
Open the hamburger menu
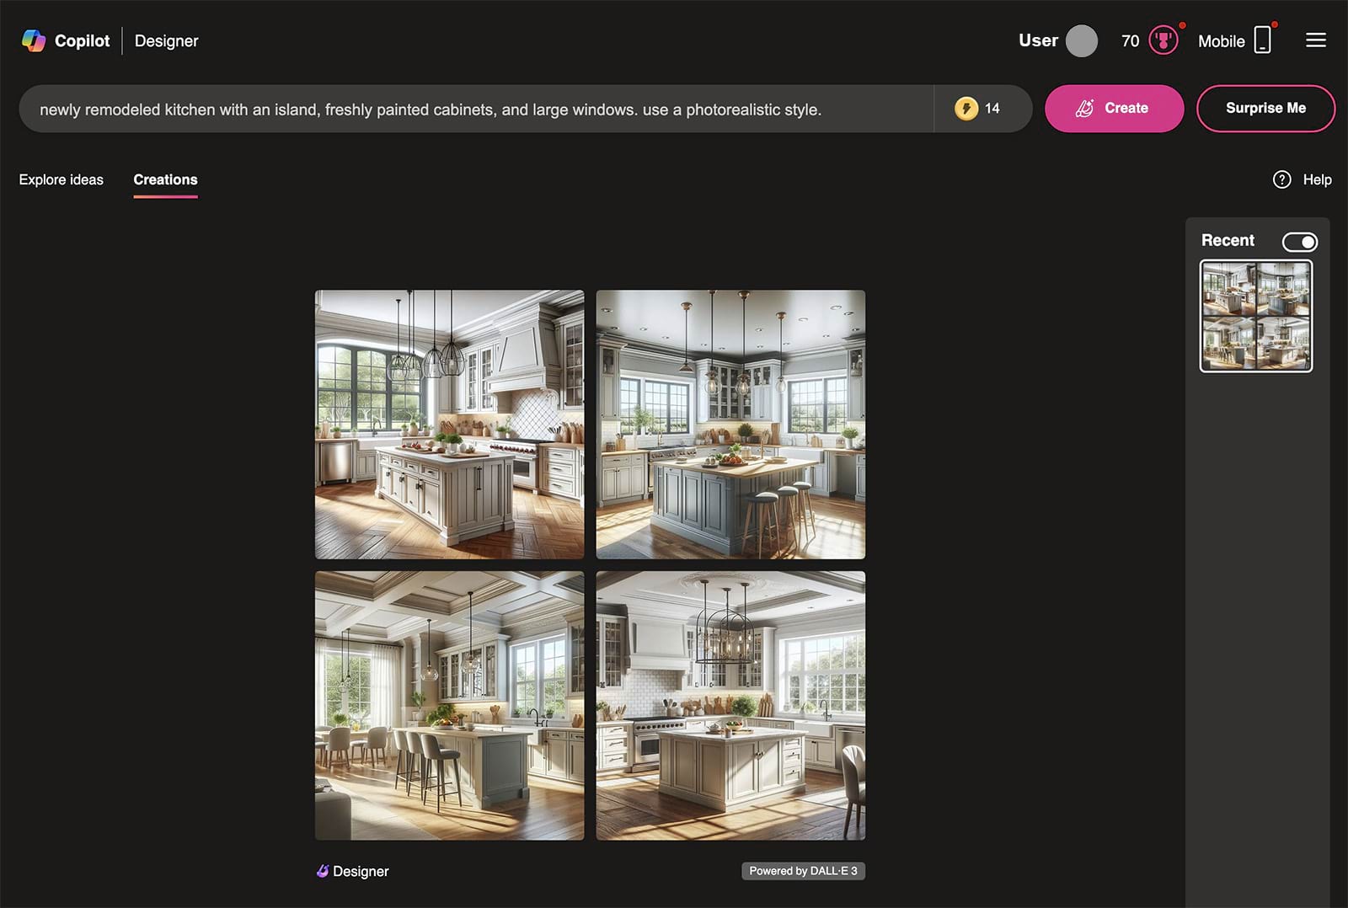(1316, 40)
